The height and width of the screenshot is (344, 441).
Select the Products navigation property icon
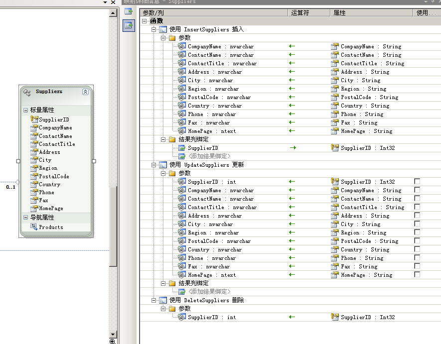coord(34,227)
